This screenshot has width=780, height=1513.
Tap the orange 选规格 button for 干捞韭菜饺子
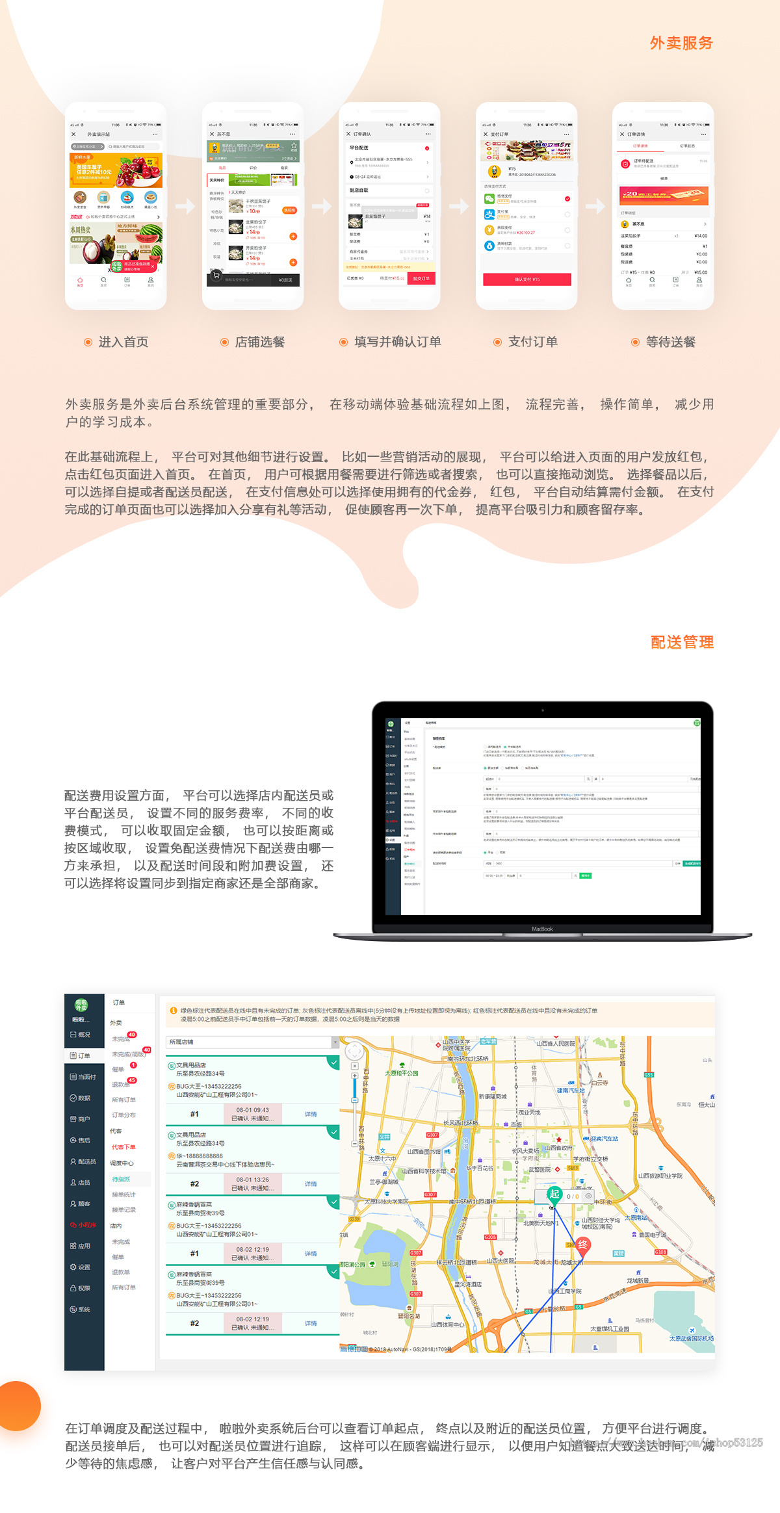click(x=289, y=211)
